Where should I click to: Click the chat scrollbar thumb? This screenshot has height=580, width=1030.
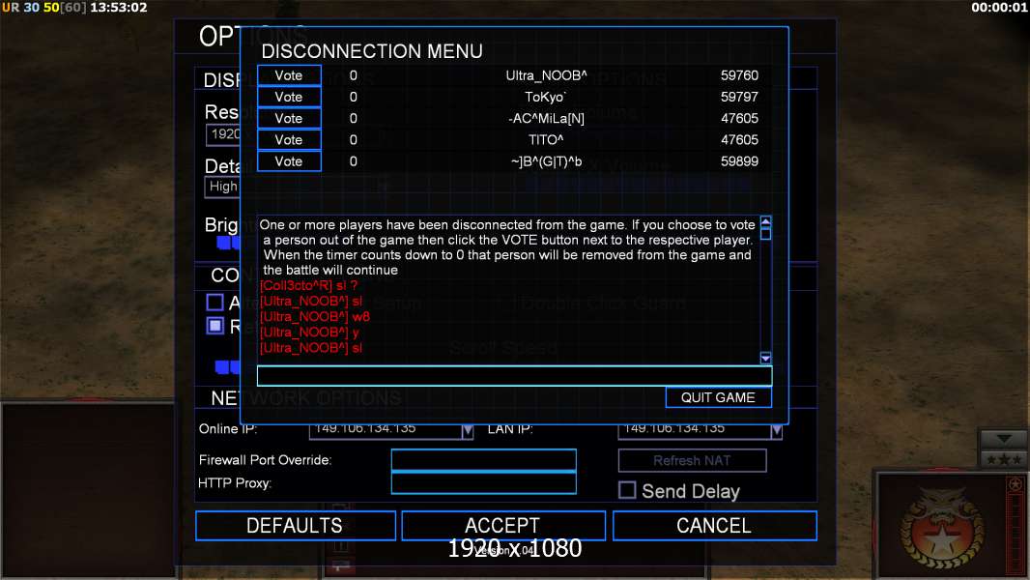pyautogui.click(x=765, y=233)
